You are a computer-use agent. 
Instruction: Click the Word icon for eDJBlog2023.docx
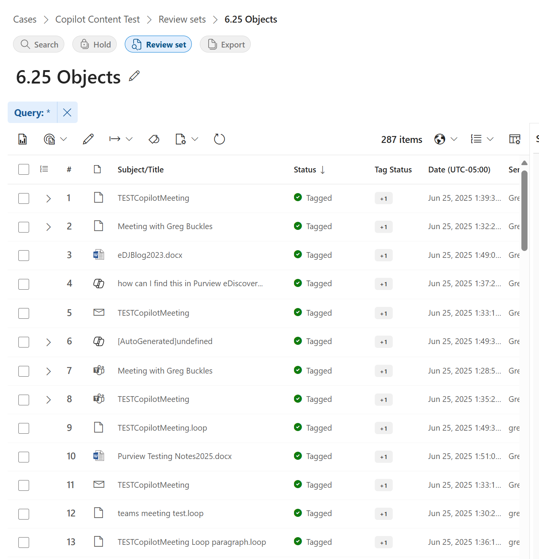99,254
